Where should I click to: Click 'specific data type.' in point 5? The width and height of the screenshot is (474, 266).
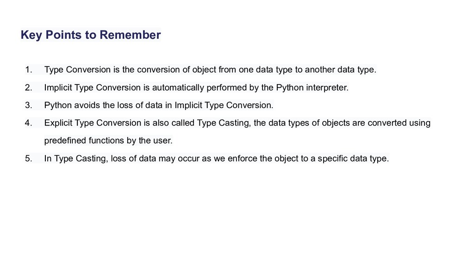(353, 158)
